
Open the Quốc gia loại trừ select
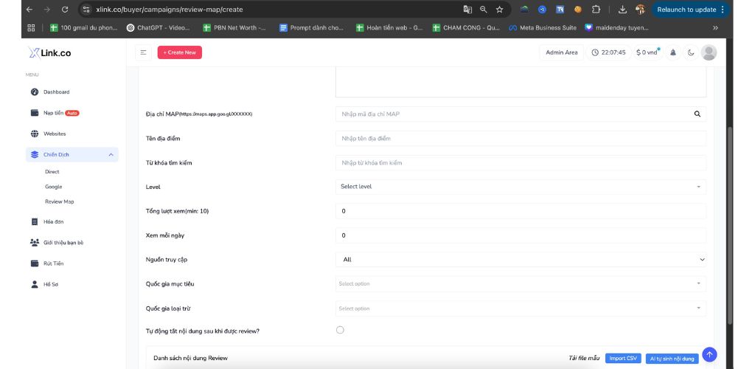(x=521, y=308)
